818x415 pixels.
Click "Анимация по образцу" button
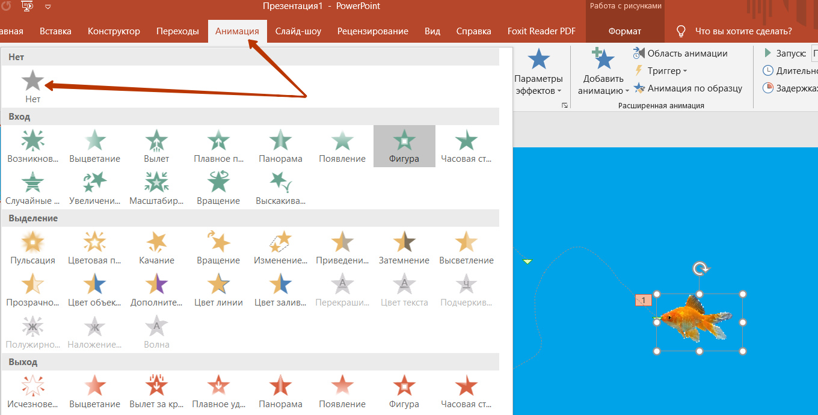tap(687, 88)
